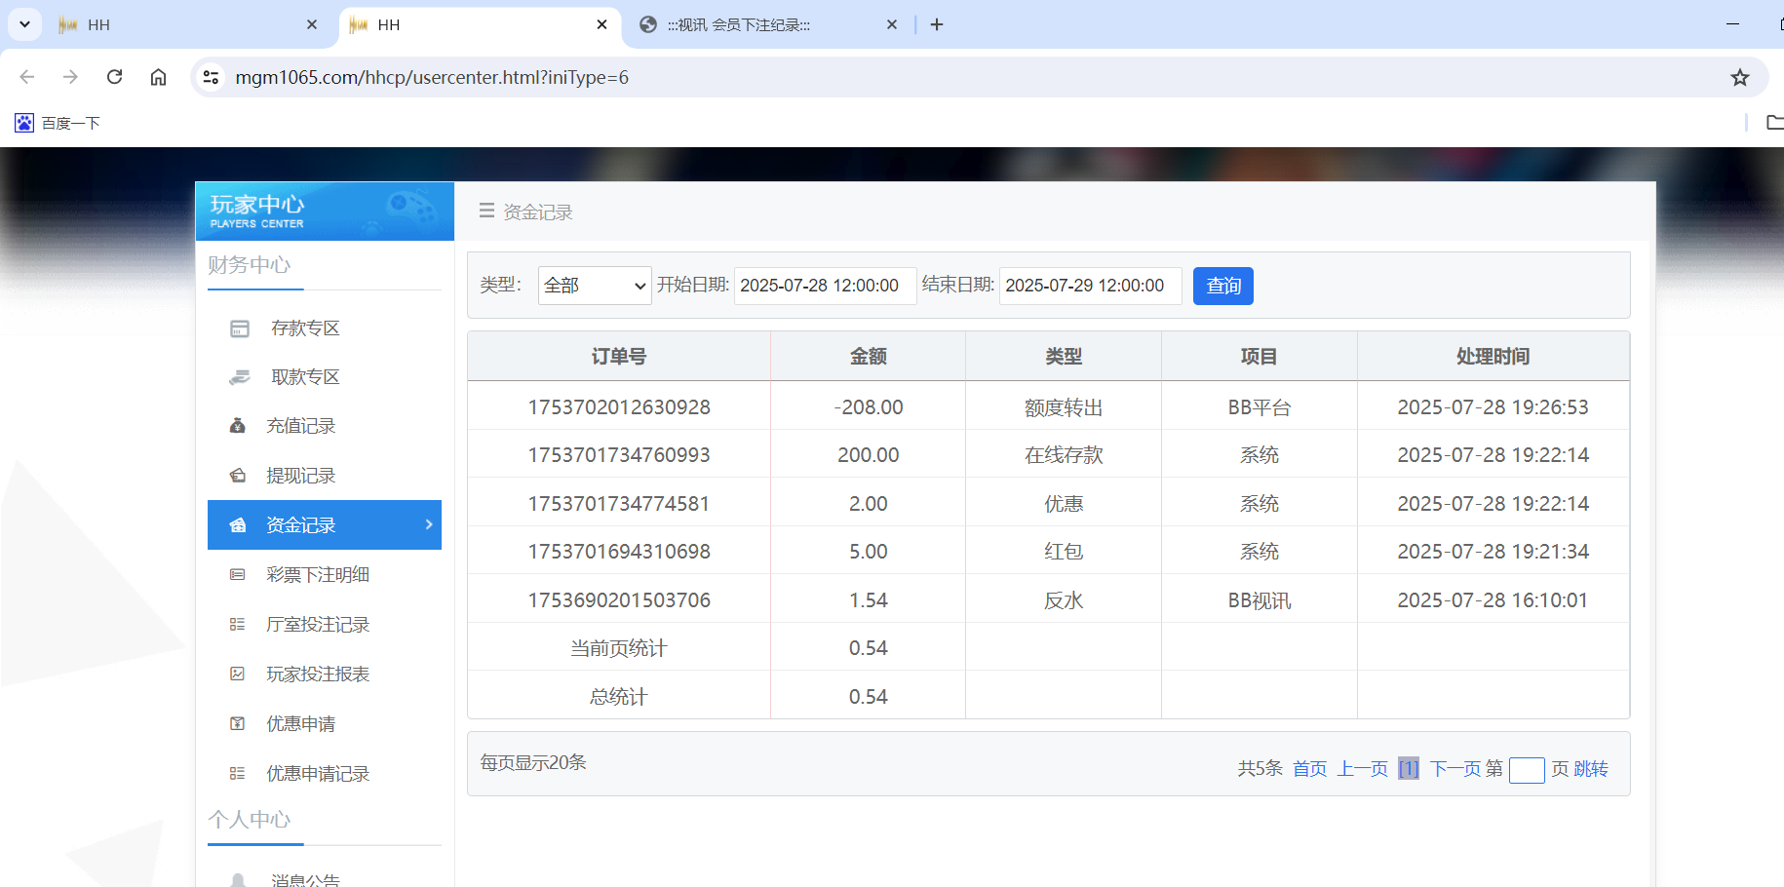This screenshot has height=887, width=1784.
Task: Click the page number input field
Action: [1527, 770]
